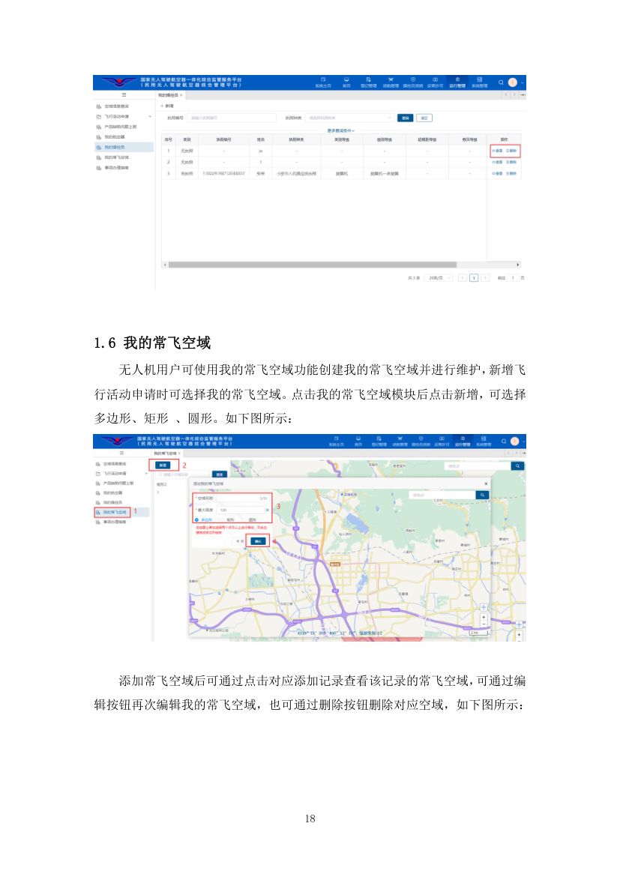The image size is (620, 877).
Task: Click 查看 link in operator table row 3
Action: point(497,174)
